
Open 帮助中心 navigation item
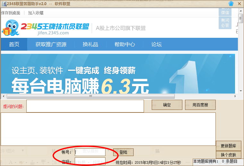(x=125, y=44)
